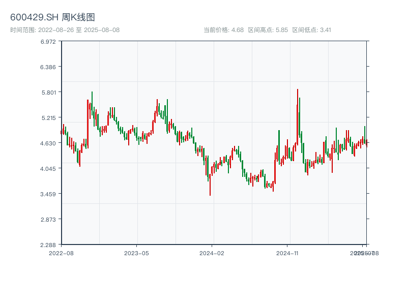Click the lowest red candlestick near 2024-02

pyautogui.click(x=210, y=185)
